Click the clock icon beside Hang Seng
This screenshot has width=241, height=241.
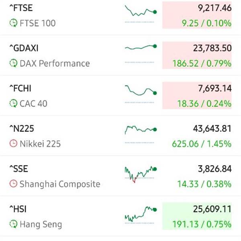pyautogui.click(x=13, y=224)
